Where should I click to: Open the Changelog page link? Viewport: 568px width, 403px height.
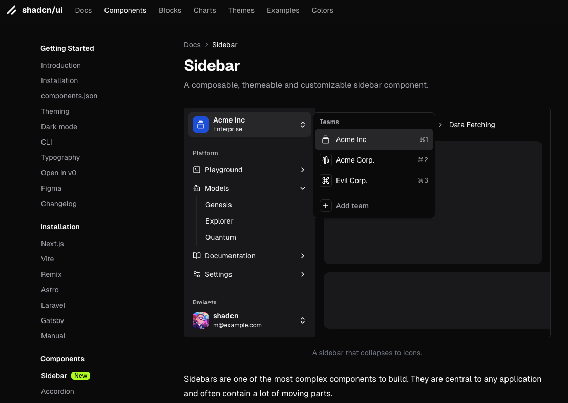pyautogui.click(x=58, y=204)
